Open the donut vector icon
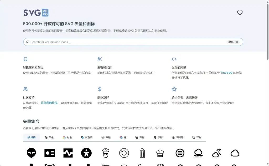The height and width of the screenshot is (166, 269). click(x=124, y=153)
